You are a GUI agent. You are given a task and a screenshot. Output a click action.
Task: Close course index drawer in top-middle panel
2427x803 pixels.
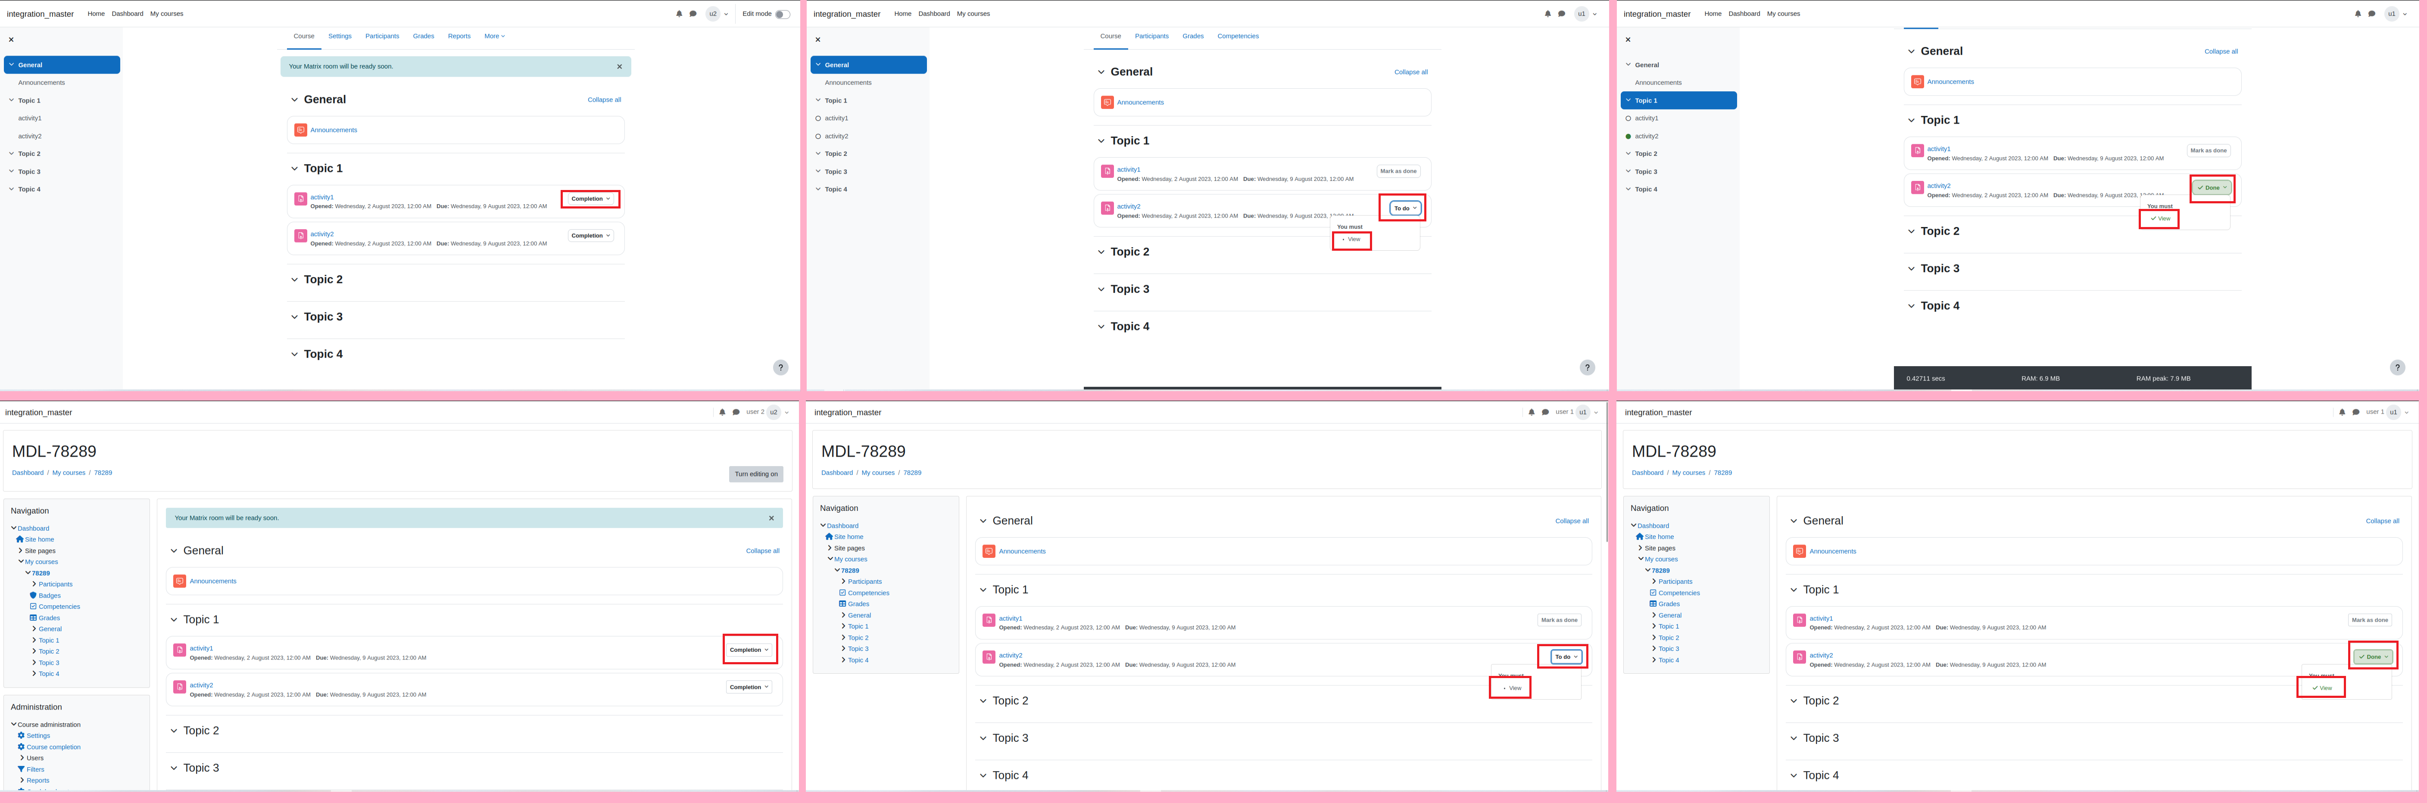[818, 40]
